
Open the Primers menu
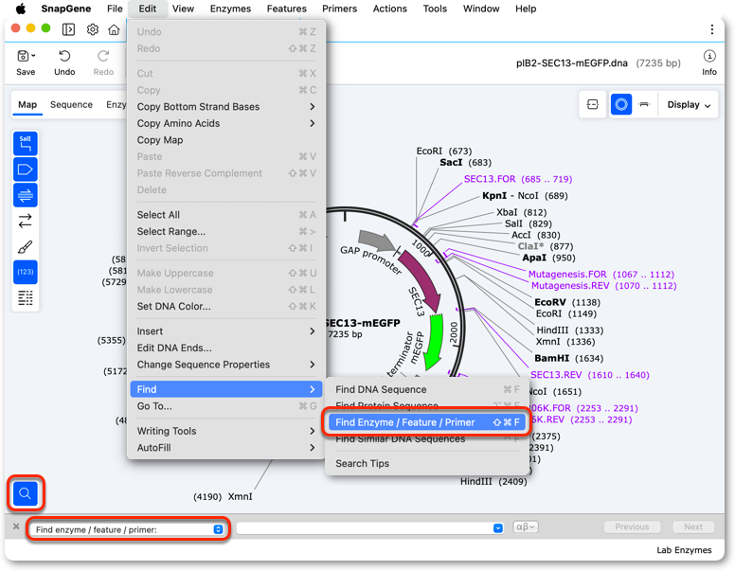click(x=339, y=9)
